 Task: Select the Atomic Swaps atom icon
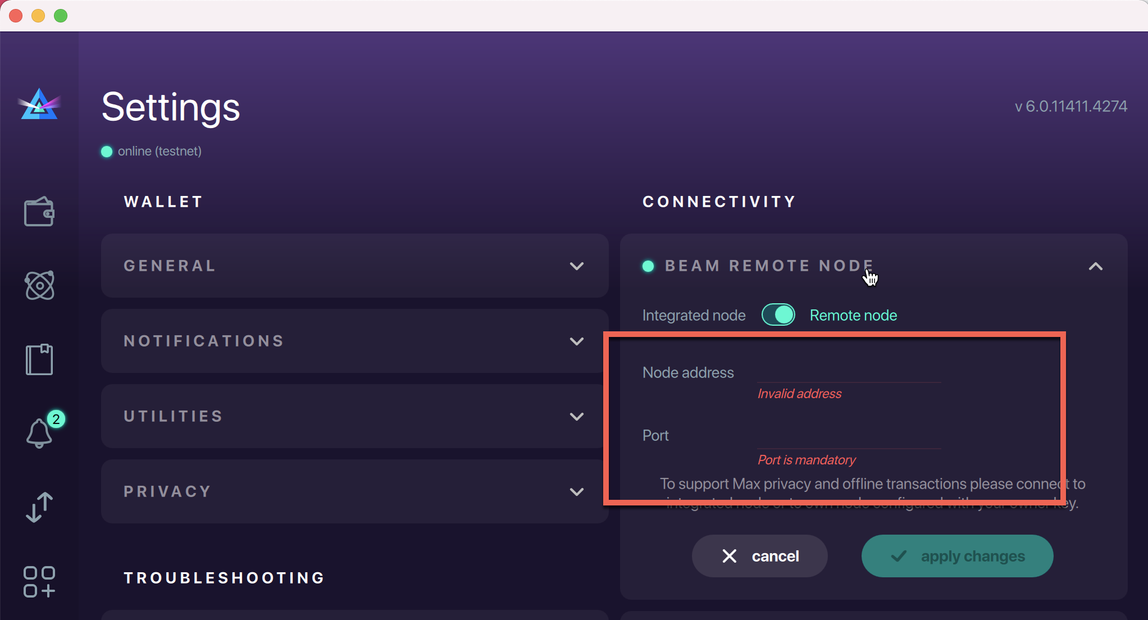coord(39,285)
